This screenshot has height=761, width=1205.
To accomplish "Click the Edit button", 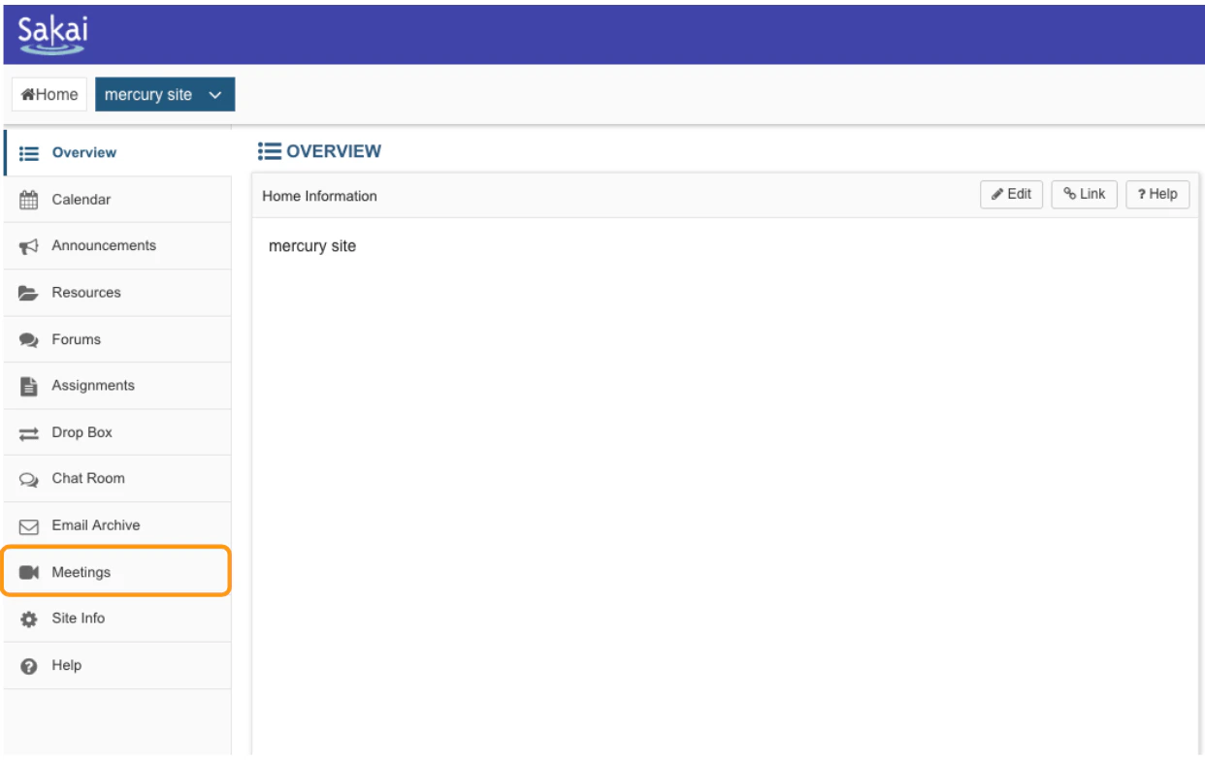I will click(x=1011, y=194).
